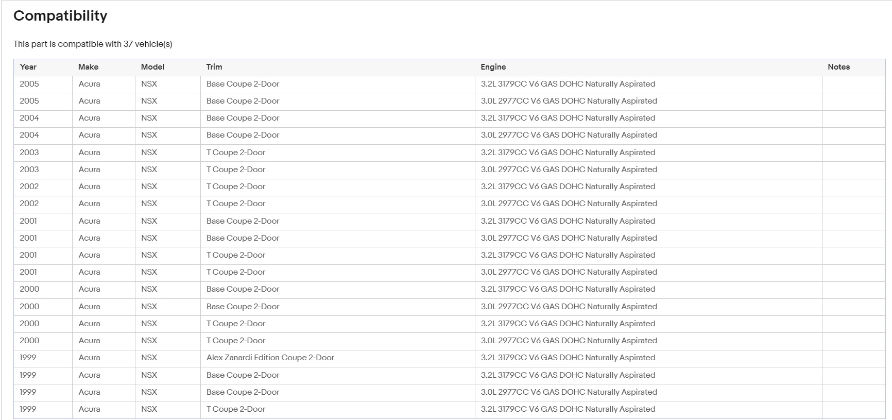Viewport: 892px width, 420px height.
Task: Select the Compatibility heading
Action: (60, 16)
